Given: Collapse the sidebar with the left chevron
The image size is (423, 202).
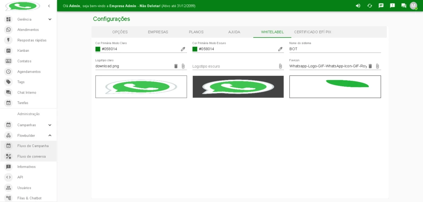Looking at the screenshot, I should 49,6.
